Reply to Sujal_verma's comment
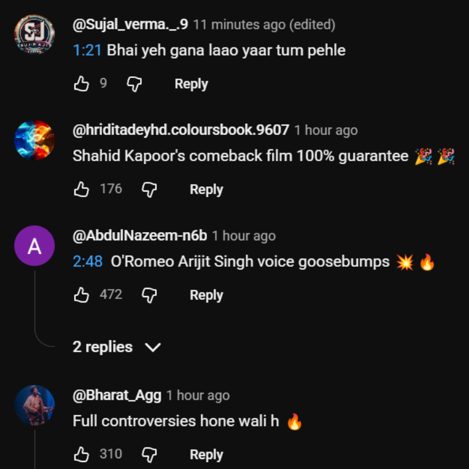 pos(191,84)
